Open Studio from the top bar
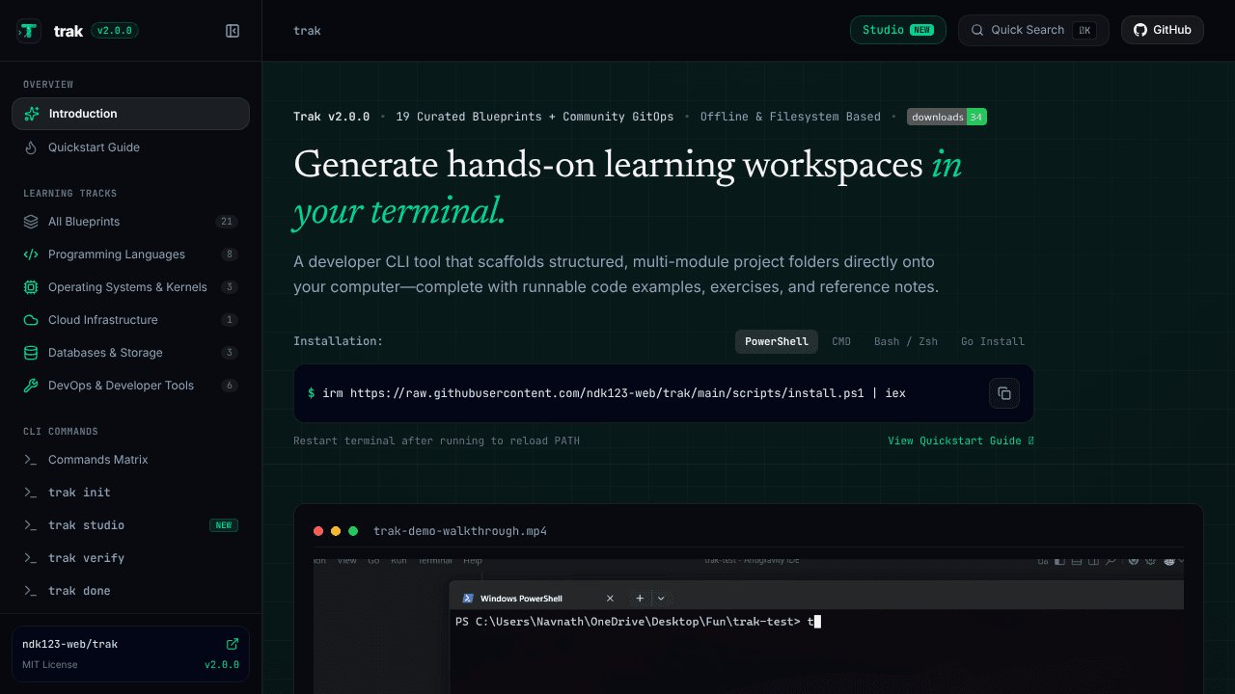The width and height of the screenshot is (1235, 694). coord(898,30)
